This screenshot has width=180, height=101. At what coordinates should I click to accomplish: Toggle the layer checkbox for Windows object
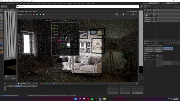[154, 19]
